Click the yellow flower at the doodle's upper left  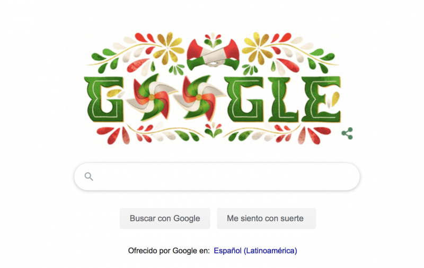click(x=169, y=48)
